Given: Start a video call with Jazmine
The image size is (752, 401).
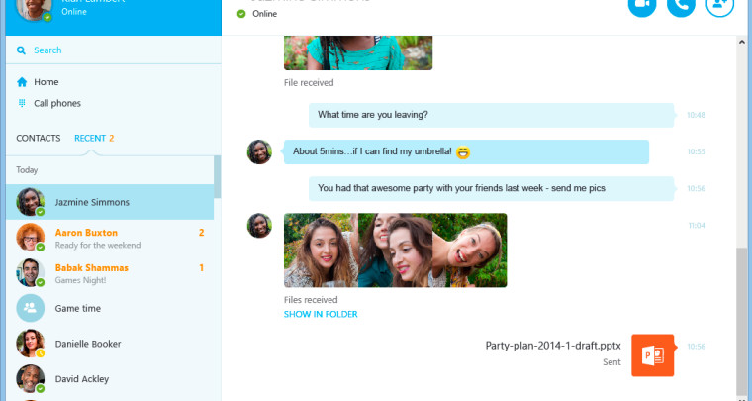Looking at the screenshot, I should point(642,5).
